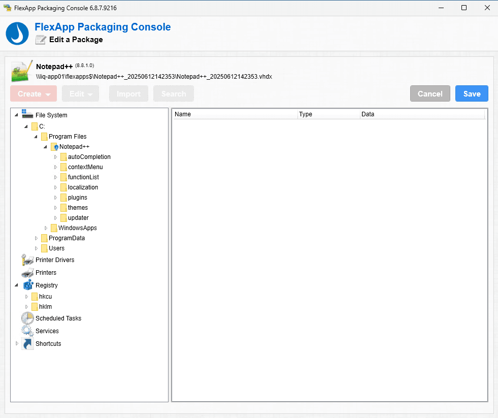Select the hklm registry key

point(45,307)
